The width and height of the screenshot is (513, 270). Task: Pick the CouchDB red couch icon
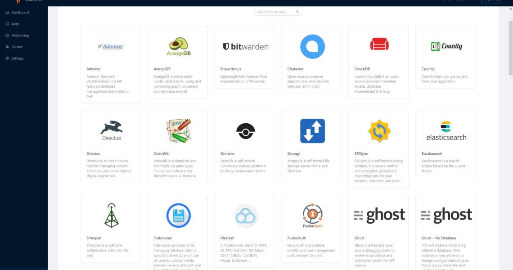pyautogui.click(x=379, y=45)
